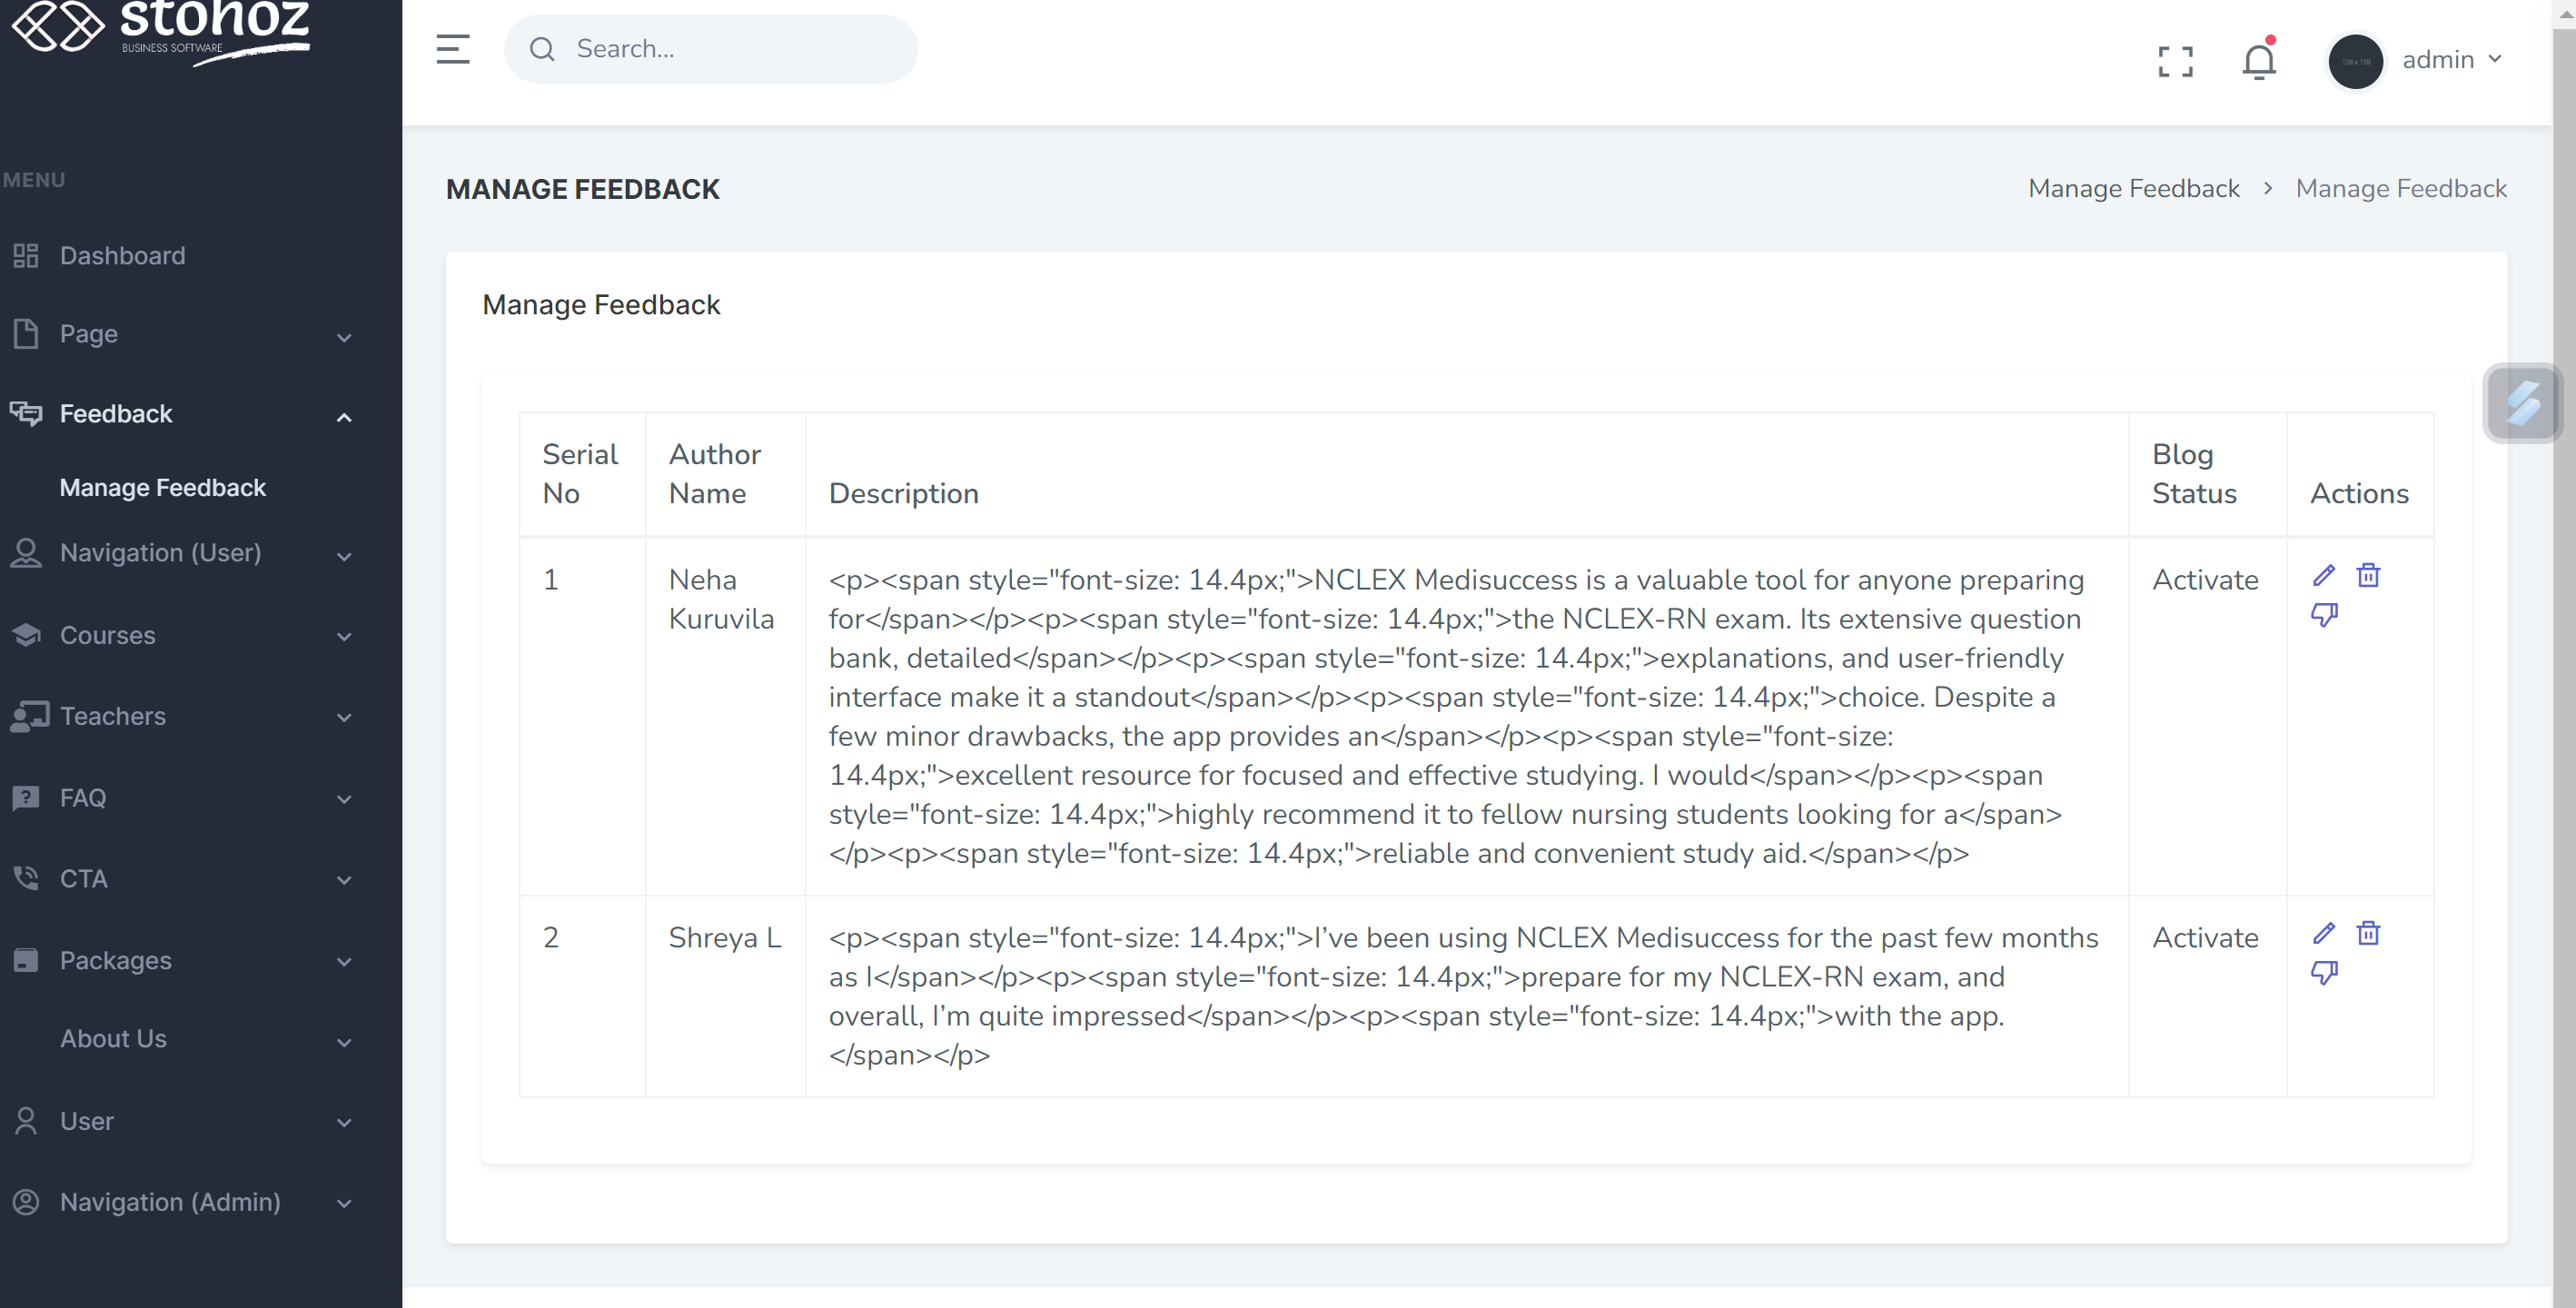
Task: Toggle fullscreen mode icon
Action: click(2175, 61)
